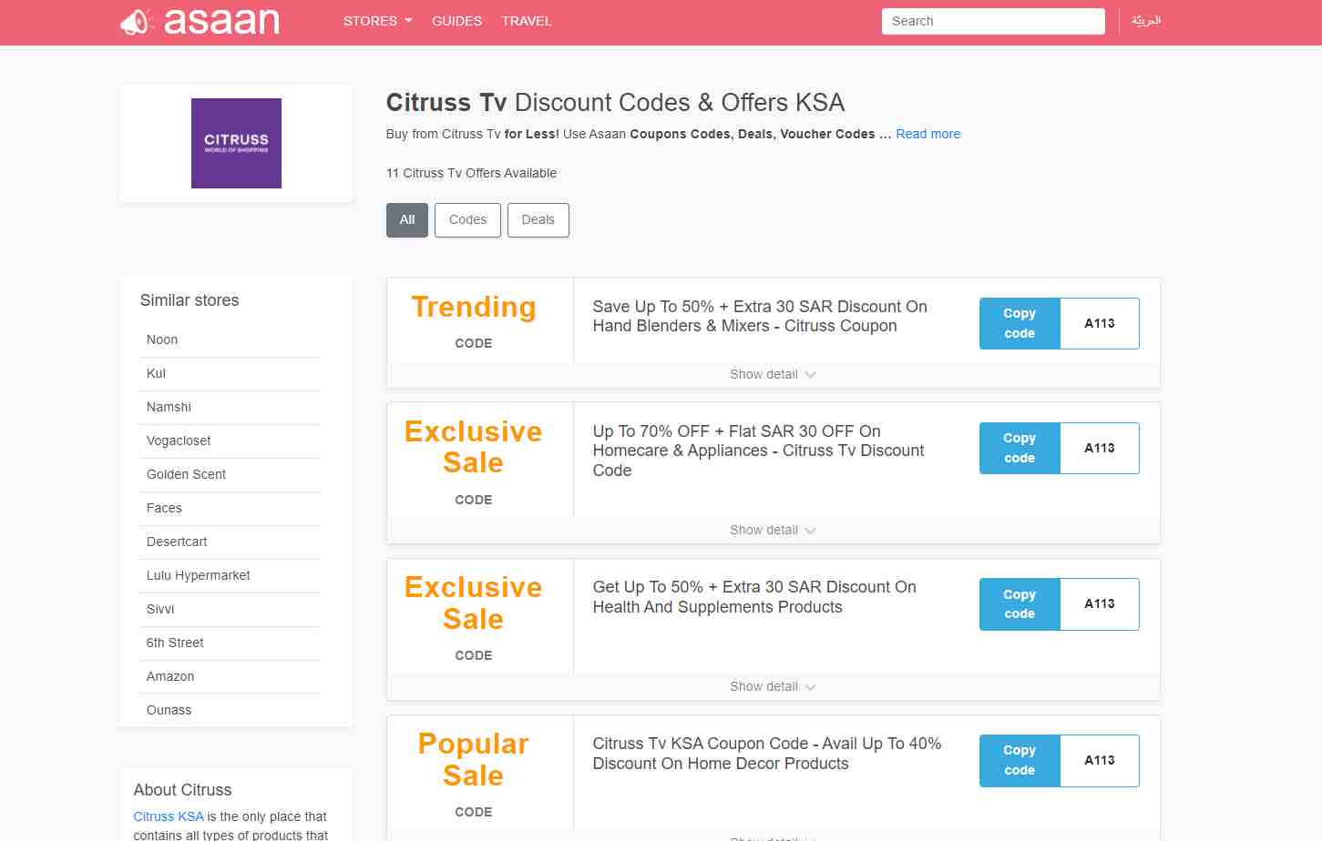This screenshot has width=1322, height=841.
Task: Expand Show detail for Health Supplements offer
Action: pyautogui.click(x=772, y=686)
